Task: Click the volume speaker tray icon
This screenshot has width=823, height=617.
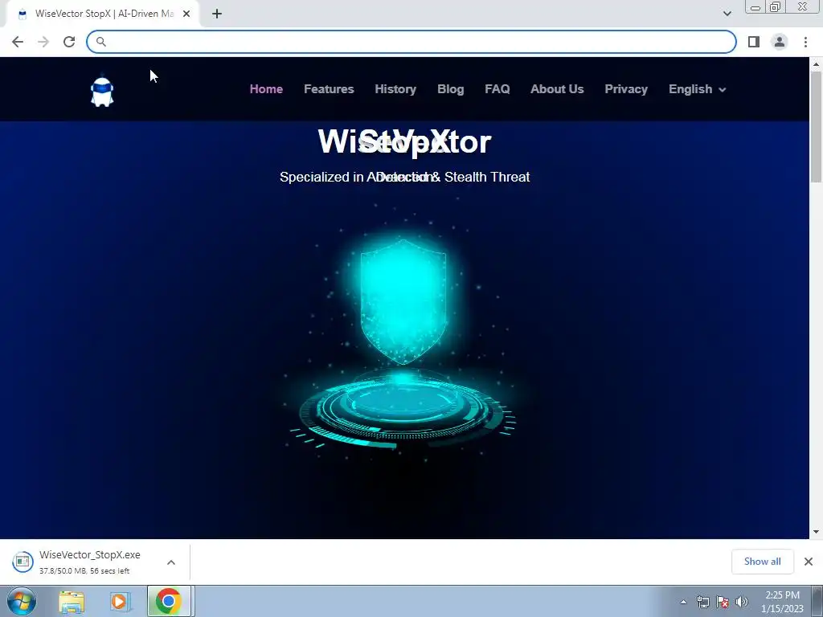Action: [x=742, y=602]
